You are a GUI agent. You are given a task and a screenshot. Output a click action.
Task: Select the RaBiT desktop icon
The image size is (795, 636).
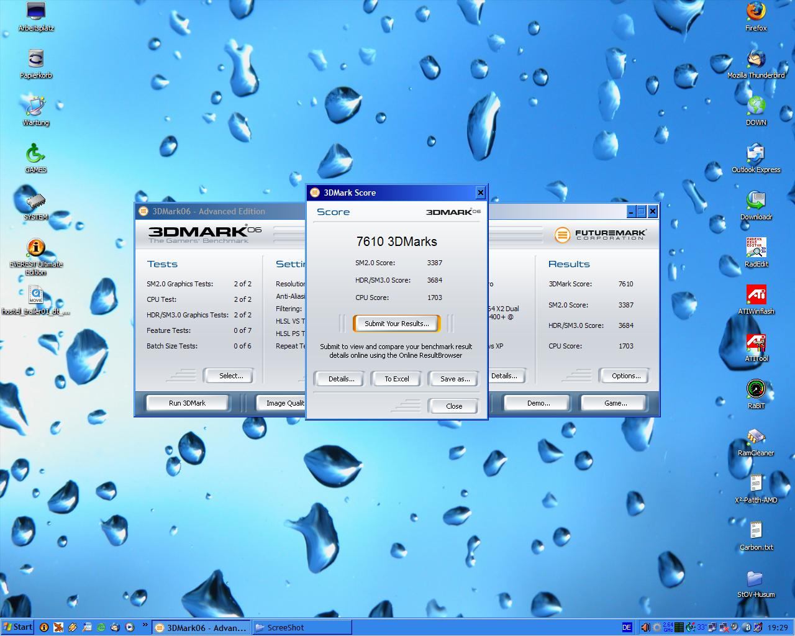point(756,394)
